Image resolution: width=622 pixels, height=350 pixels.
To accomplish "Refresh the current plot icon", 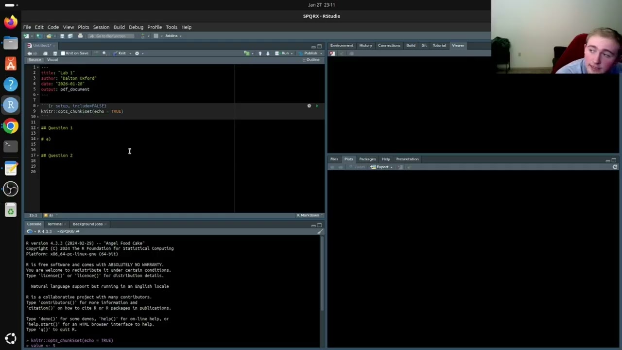I will pos(615,167).
